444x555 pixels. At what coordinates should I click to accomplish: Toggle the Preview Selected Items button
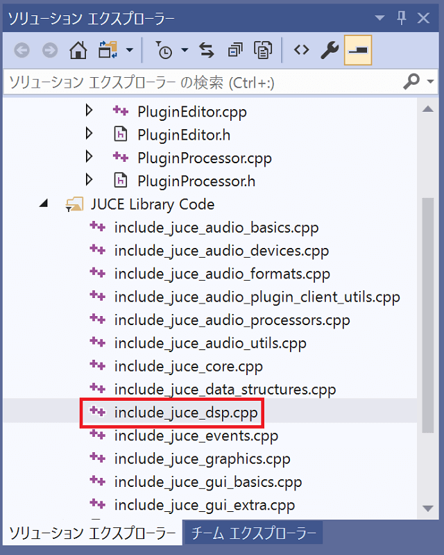point(358,50)
